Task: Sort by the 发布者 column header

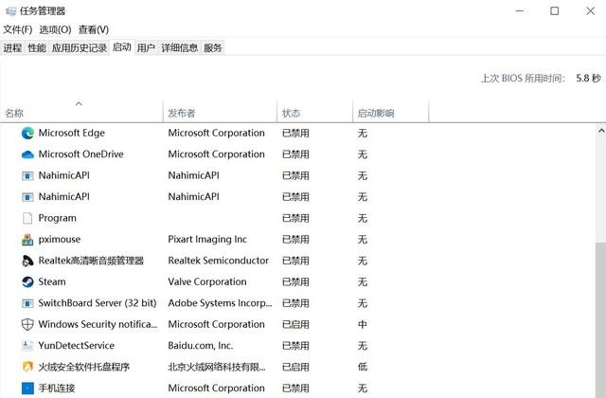Action: tap(220, 113)
